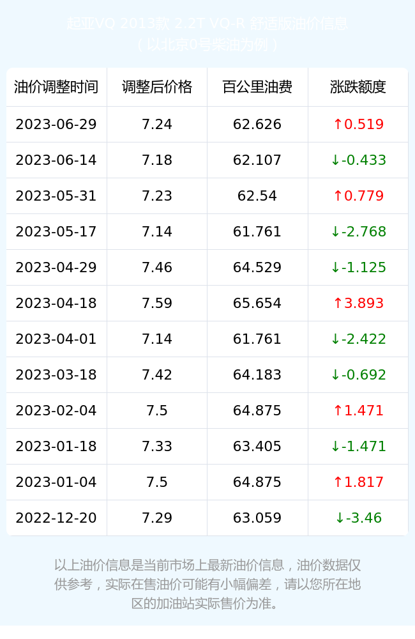The image size is (415, 639).
Task: Click fuel cost value 63.405
Action: point(257,446)
